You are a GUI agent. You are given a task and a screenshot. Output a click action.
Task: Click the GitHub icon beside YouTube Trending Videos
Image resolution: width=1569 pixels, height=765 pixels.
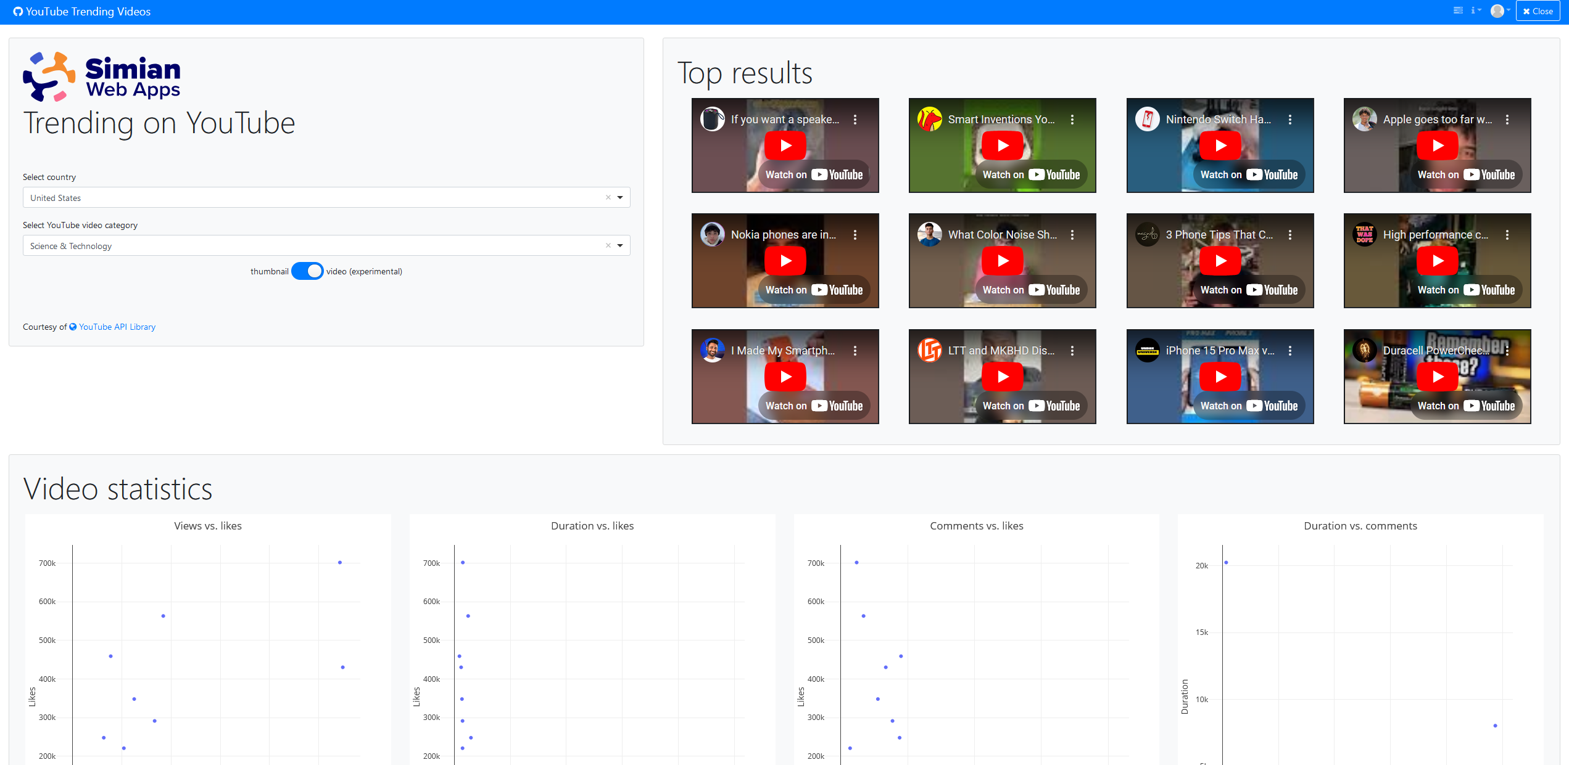click(x=18, y=12)
